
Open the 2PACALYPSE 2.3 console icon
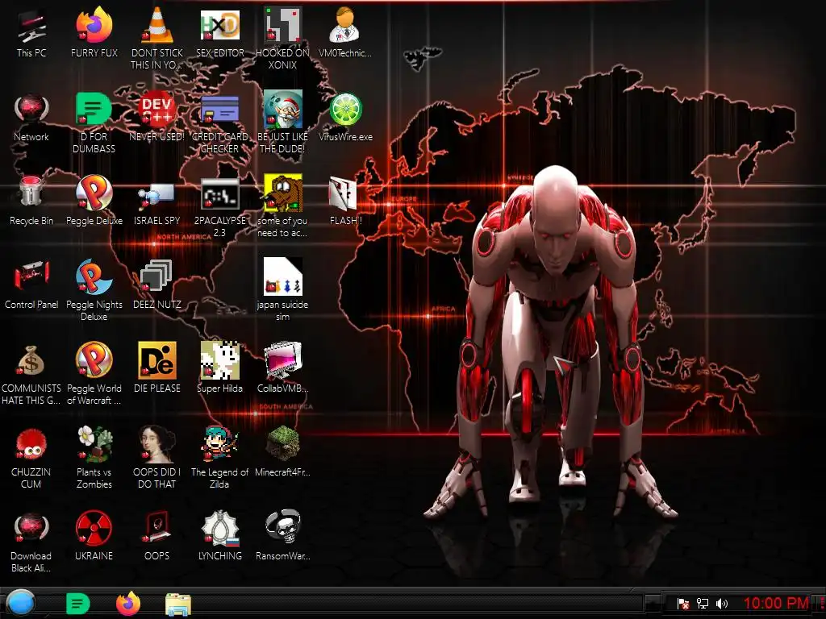[x=219, y=193]
